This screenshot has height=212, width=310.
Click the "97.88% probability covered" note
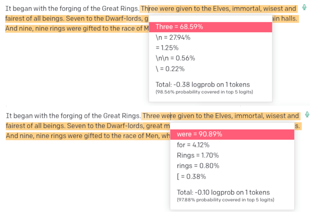pyautogui.click(x=225, y=200)
